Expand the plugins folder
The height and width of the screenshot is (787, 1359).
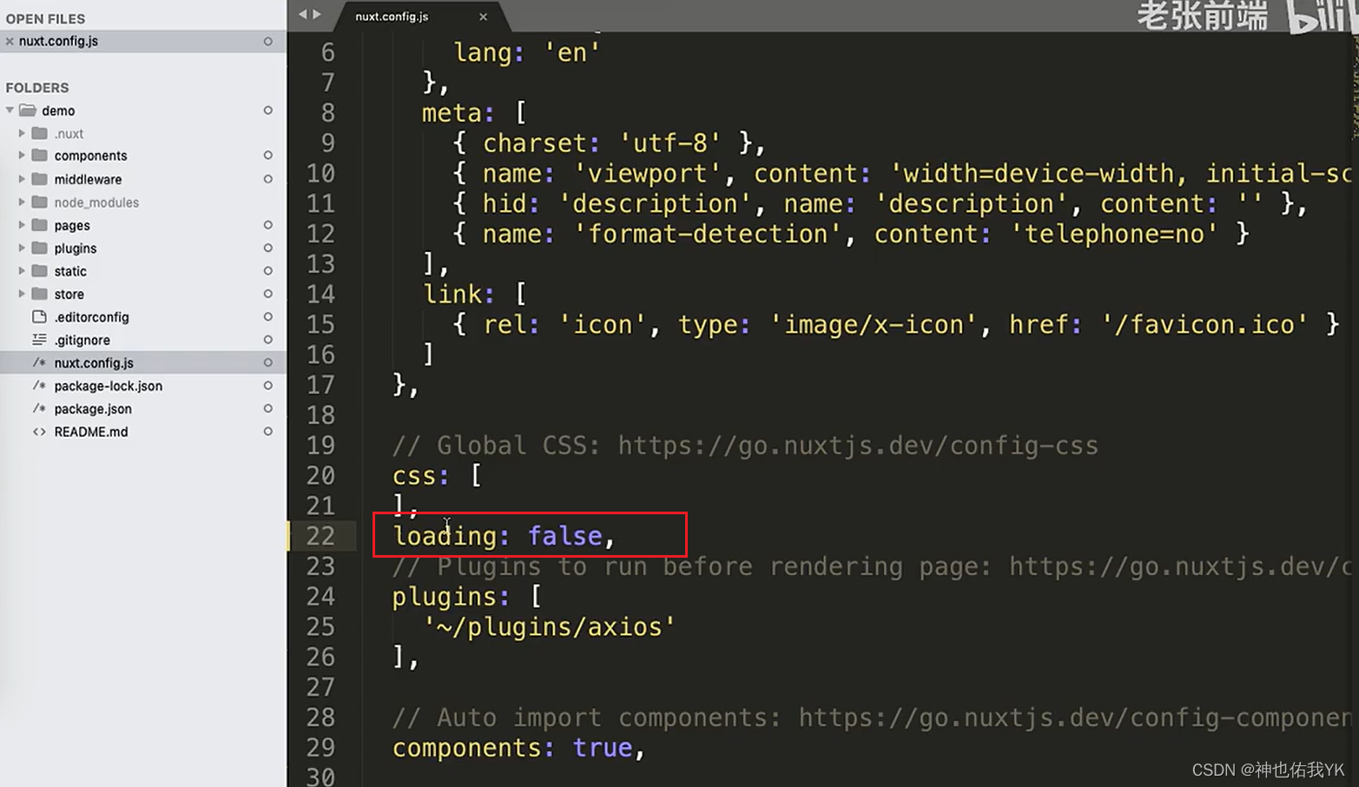coord(22,248)
